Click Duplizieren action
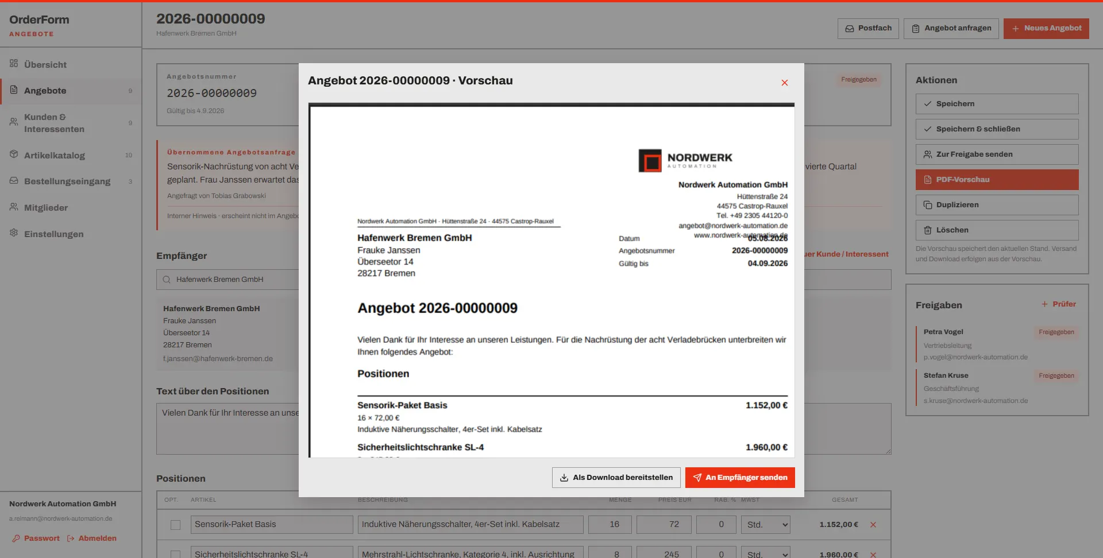The height and width of the screenshot is (558, 1103). (x=997, y=205)
